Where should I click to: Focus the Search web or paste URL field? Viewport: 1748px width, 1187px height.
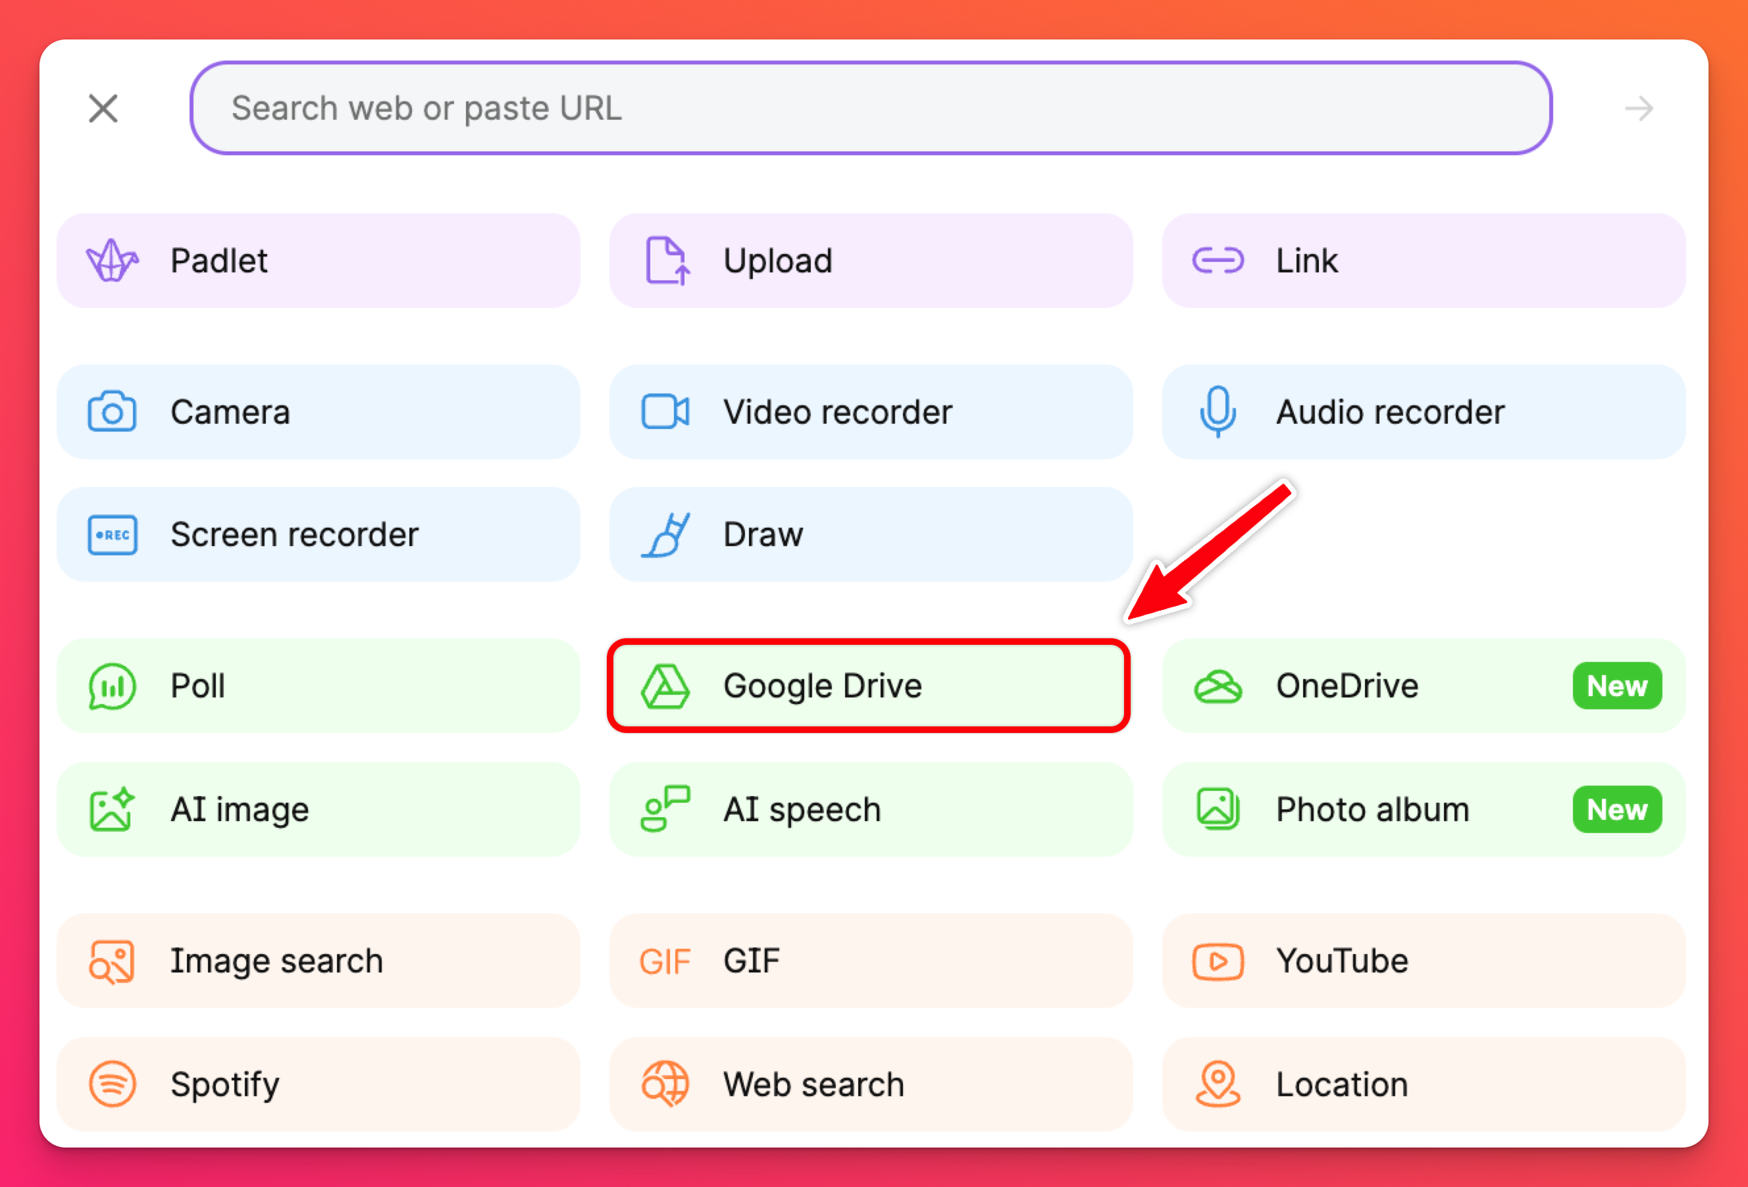(x=870, y=109)
